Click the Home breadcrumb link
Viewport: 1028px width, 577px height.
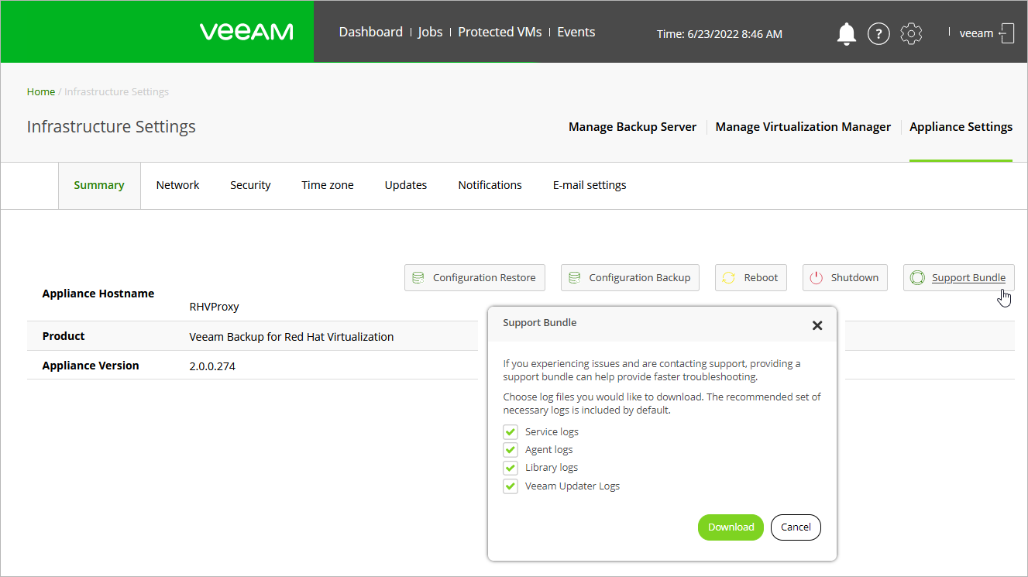point(41,91)
